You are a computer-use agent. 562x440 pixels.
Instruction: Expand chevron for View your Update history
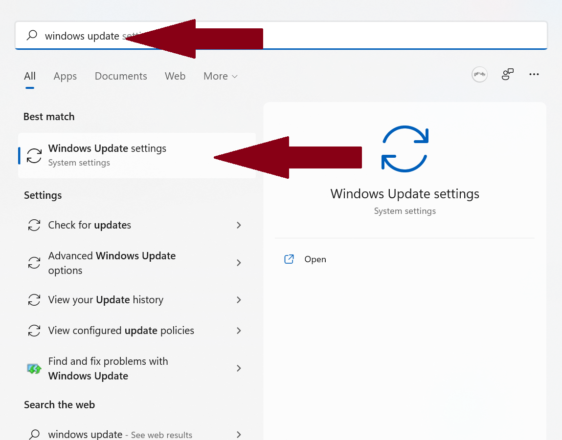coord(239,300)
